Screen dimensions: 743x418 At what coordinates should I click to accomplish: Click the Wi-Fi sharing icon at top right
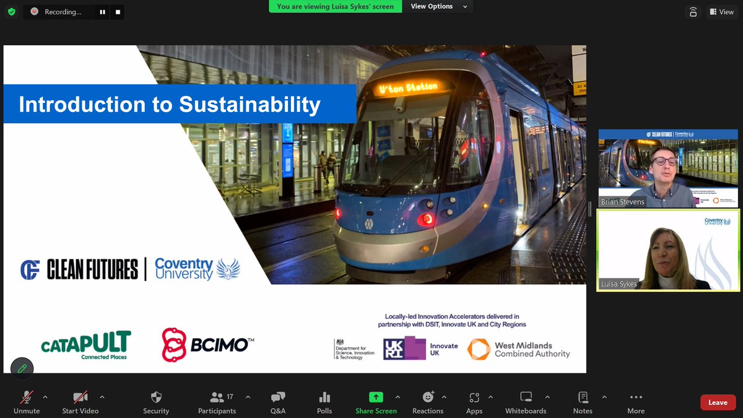pyautogui.click(x=693, y=12)
